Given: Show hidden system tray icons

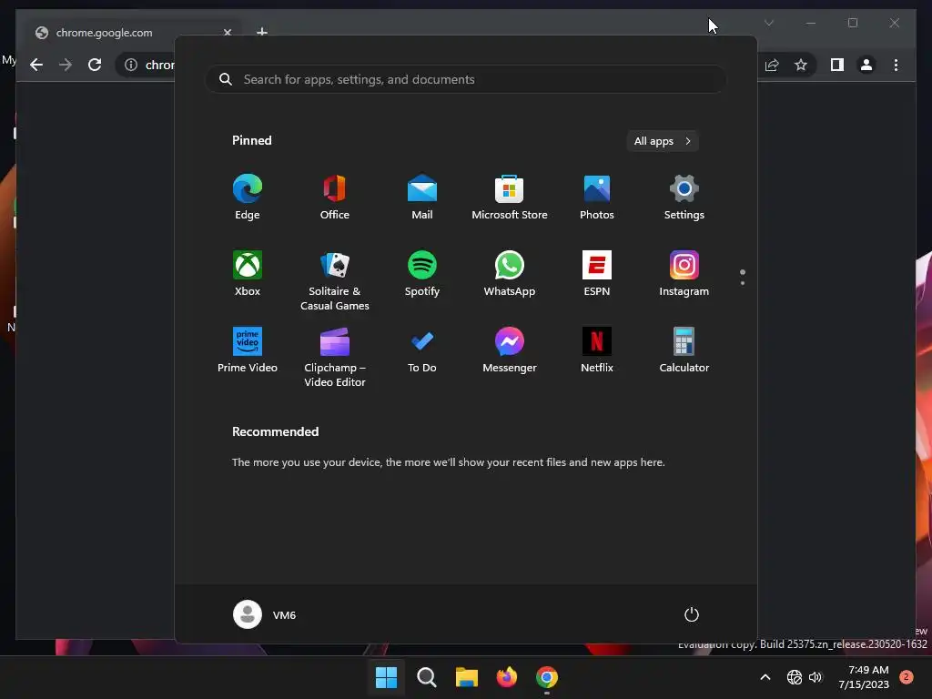Looking at the screenshot, I should tap(765, 677).
